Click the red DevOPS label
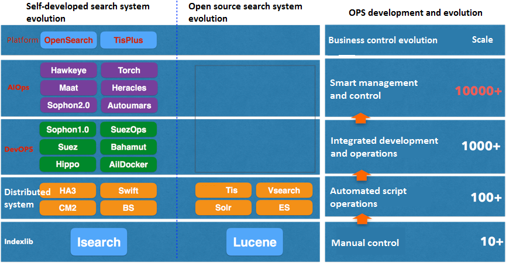The width and height of the screenshot is (506, 263). coord(19,149)
